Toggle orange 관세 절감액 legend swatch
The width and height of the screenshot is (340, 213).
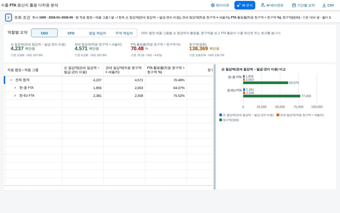[x=278, y=115]
